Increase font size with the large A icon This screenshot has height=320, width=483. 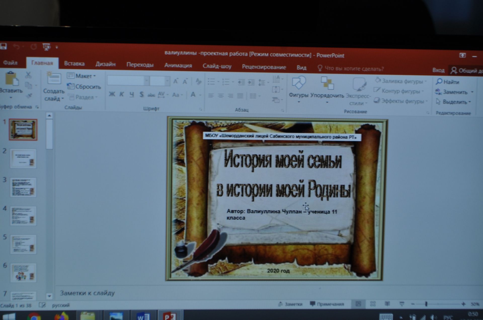[176, 81]
